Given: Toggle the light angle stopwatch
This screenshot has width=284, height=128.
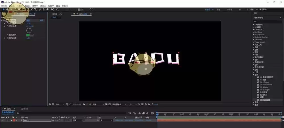Looking at the screenshot, I should 8,26.
